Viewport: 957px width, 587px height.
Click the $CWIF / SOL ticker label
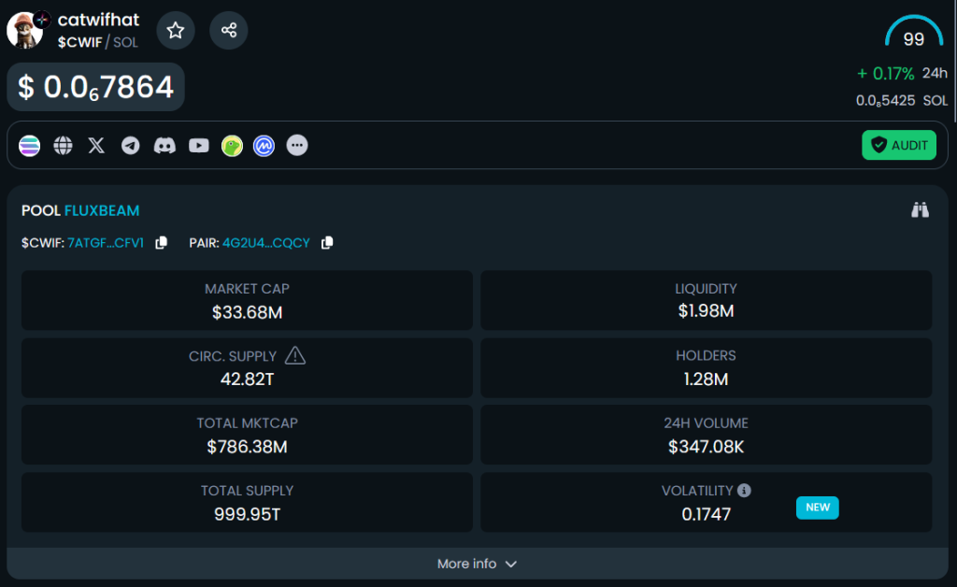pos(97,43)
